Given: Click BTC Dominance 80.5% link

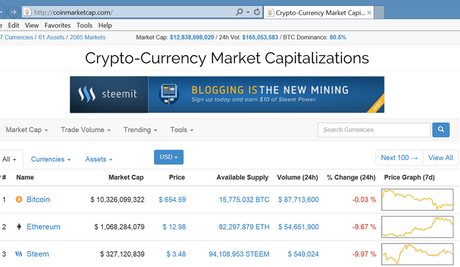Looking at the screenshot, I should 338,37.
